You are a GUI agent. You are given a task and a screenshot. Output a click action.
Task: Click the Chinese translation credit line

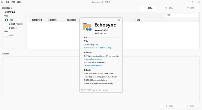click(x=95, y=80)
